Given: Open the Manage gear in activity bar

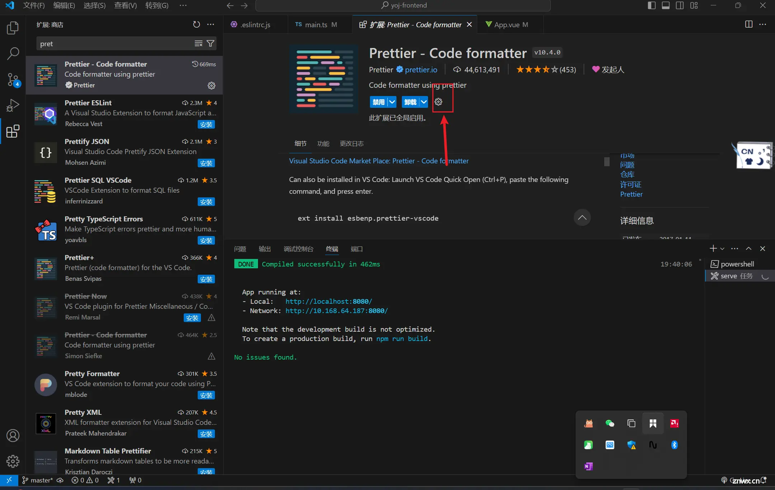Looking at the screenshot, I should click(x=13, y=461).
